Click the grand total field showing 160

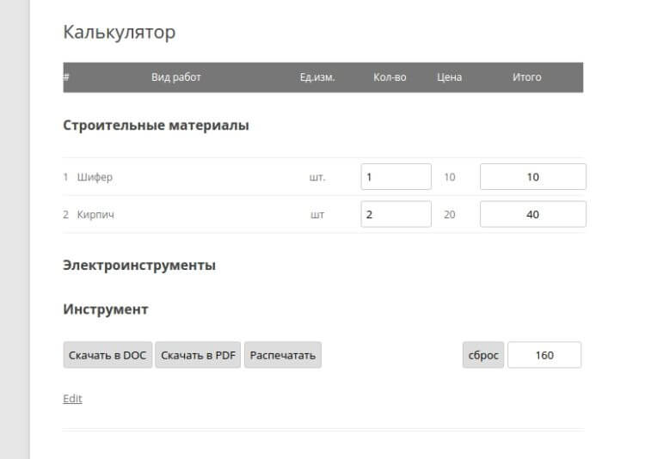click(544, 355)
